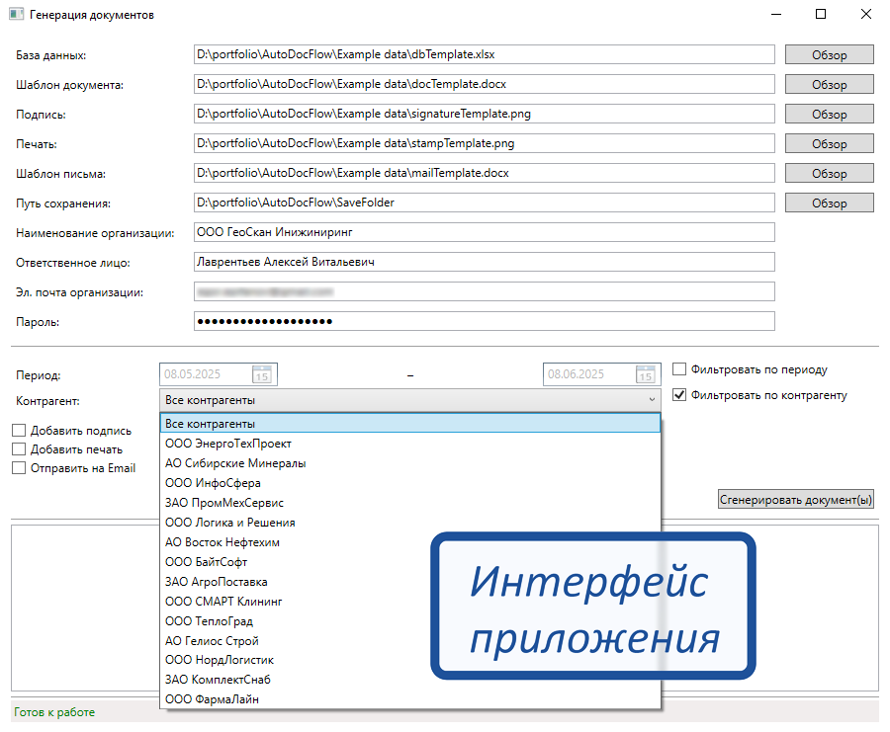Screen dimensions: 890x732
Task: Edit the Наименование организации field
Action: [x=485, y=232]
